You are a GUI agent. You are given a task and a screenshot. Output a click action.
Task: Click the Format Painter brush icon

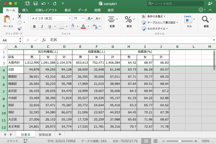tap(20, 28)
